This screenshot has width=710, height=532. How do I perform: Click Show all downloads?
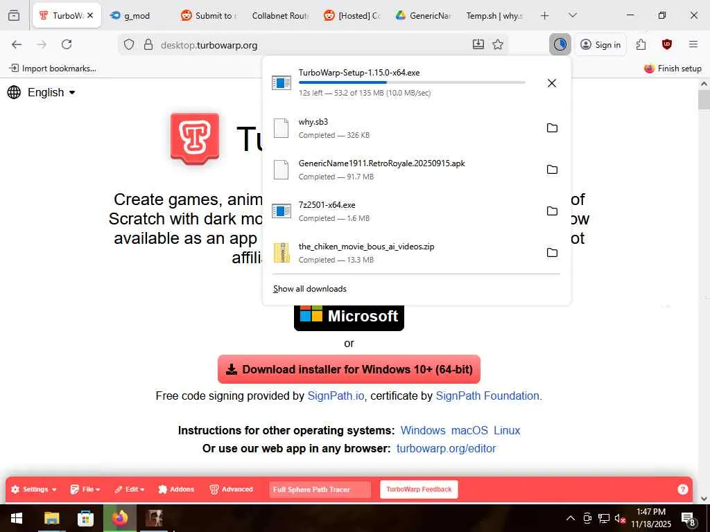coord(310,289)
